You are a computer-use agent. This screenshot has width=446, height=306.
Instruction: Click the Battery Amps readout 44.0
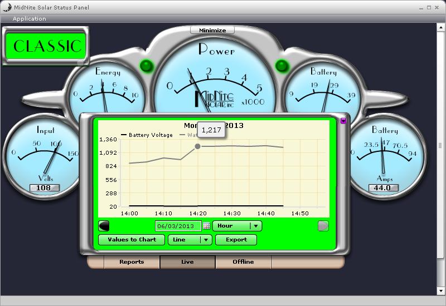(383, 188)
